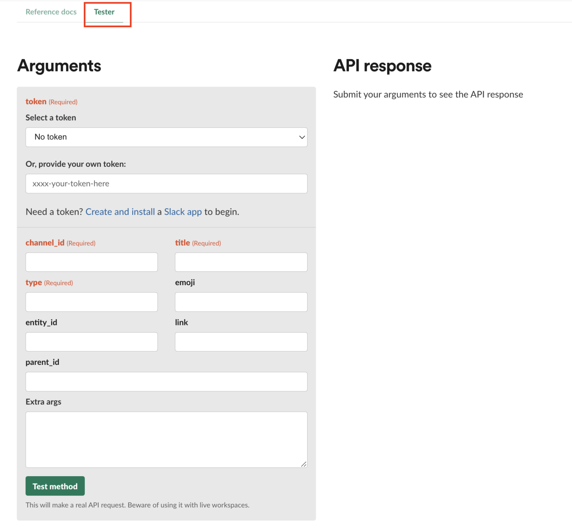
Task: Select the Tester tab
Action: coord(104,12)
